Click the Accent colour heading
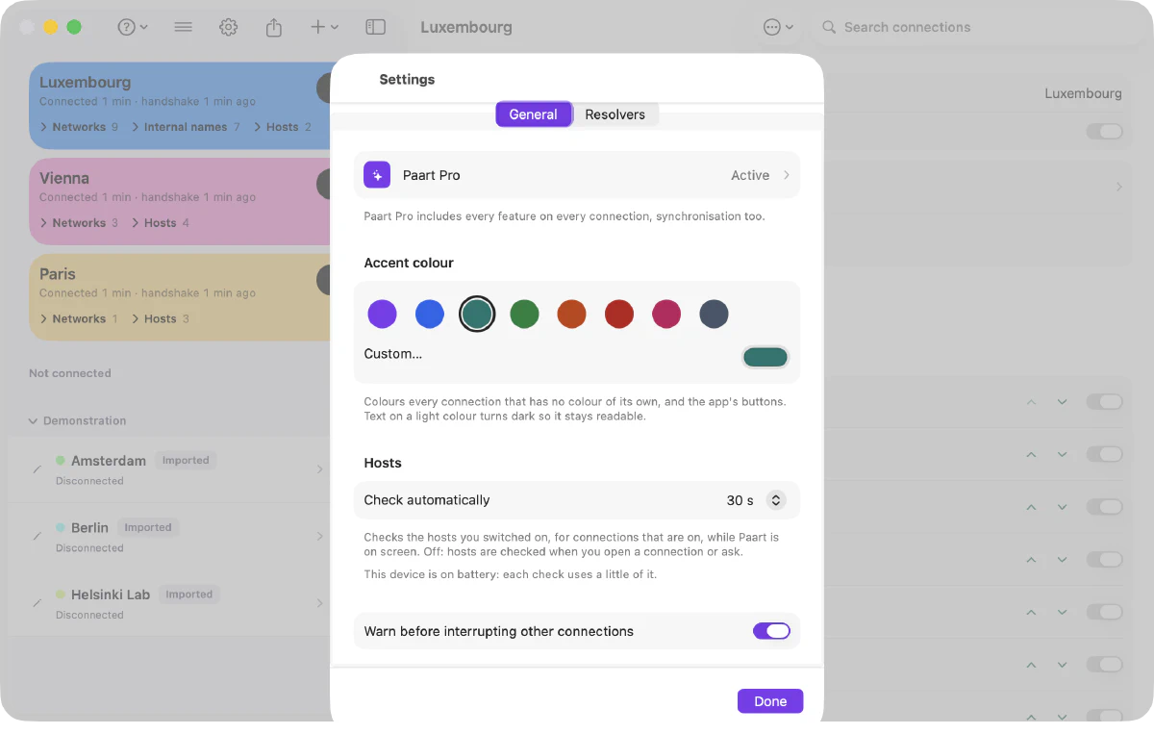Image resolution: width=1154 pixels, height=734 pixels. [409, 263]
